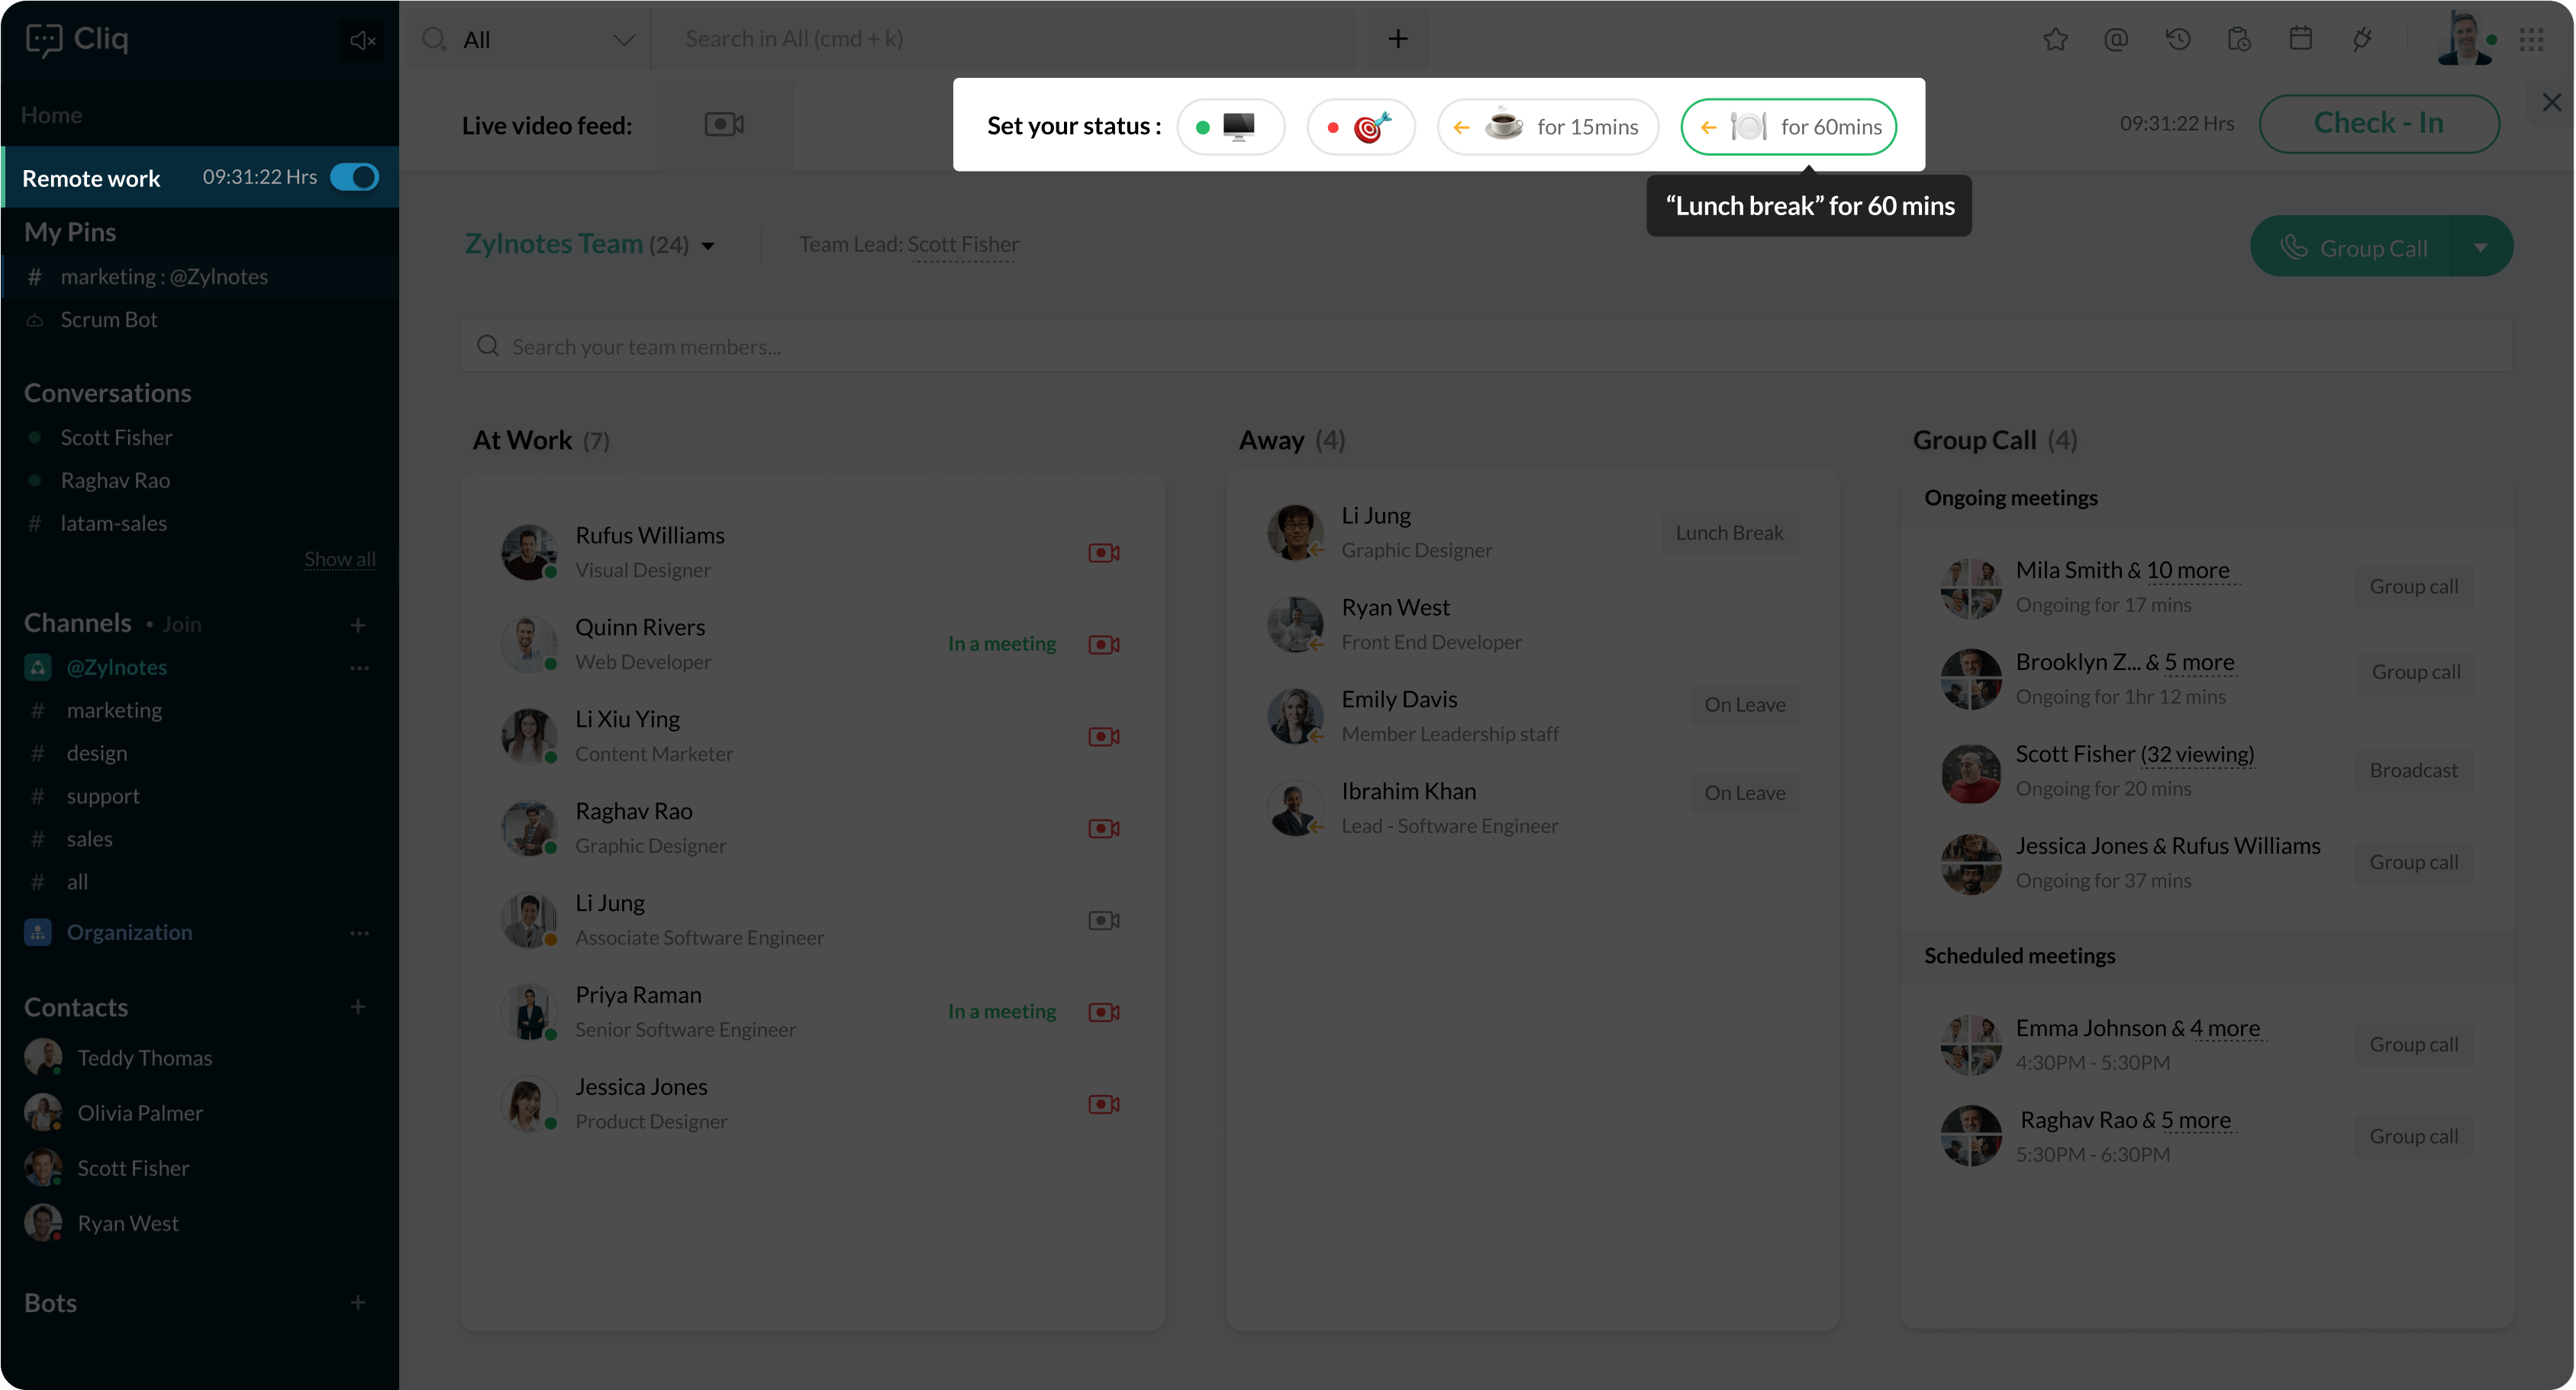This screenshot has height=1390, width=2576.
Task: Click the Cliq logo
Action: click(x=78, y=39)
